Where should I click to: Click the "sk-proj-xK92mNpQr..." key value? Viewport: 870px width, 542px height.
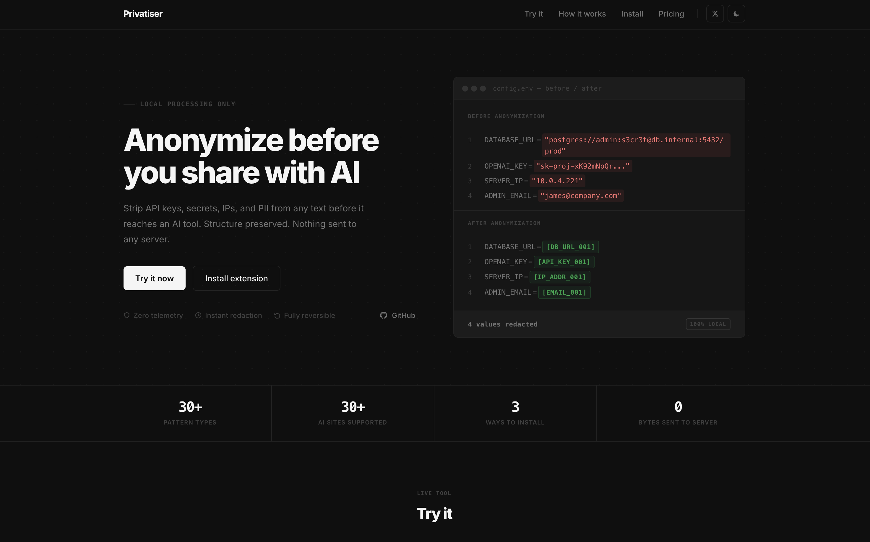[583, 166]
